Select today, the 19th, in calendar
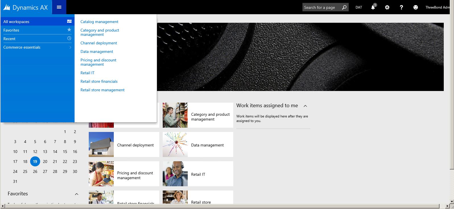This screenshot has height=209, width=454. click(35, 162)
